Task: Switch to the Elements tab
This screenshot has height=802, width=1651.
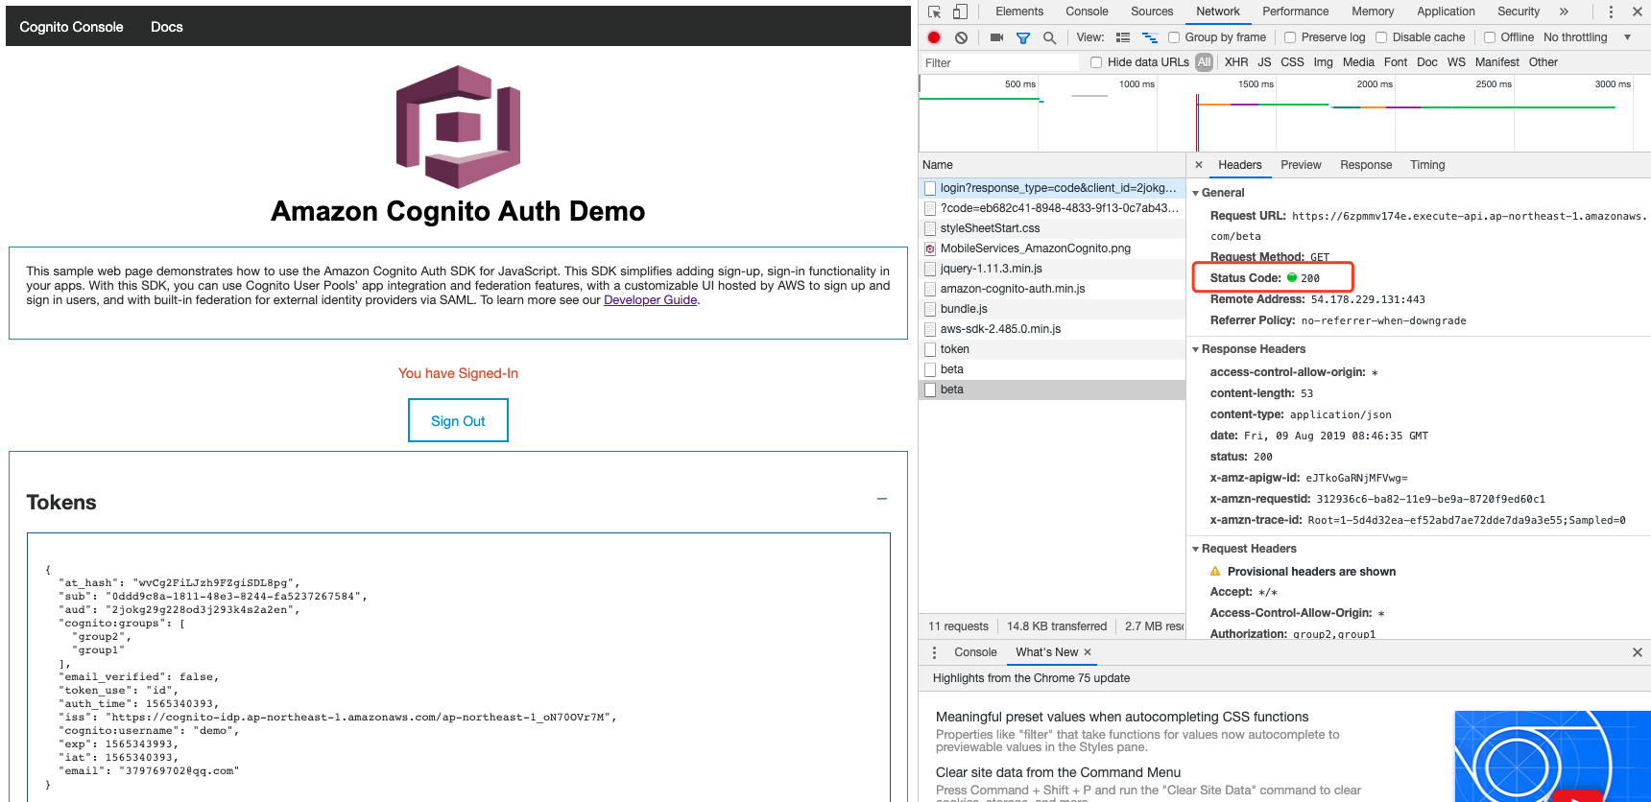Action: (1019, 12)
